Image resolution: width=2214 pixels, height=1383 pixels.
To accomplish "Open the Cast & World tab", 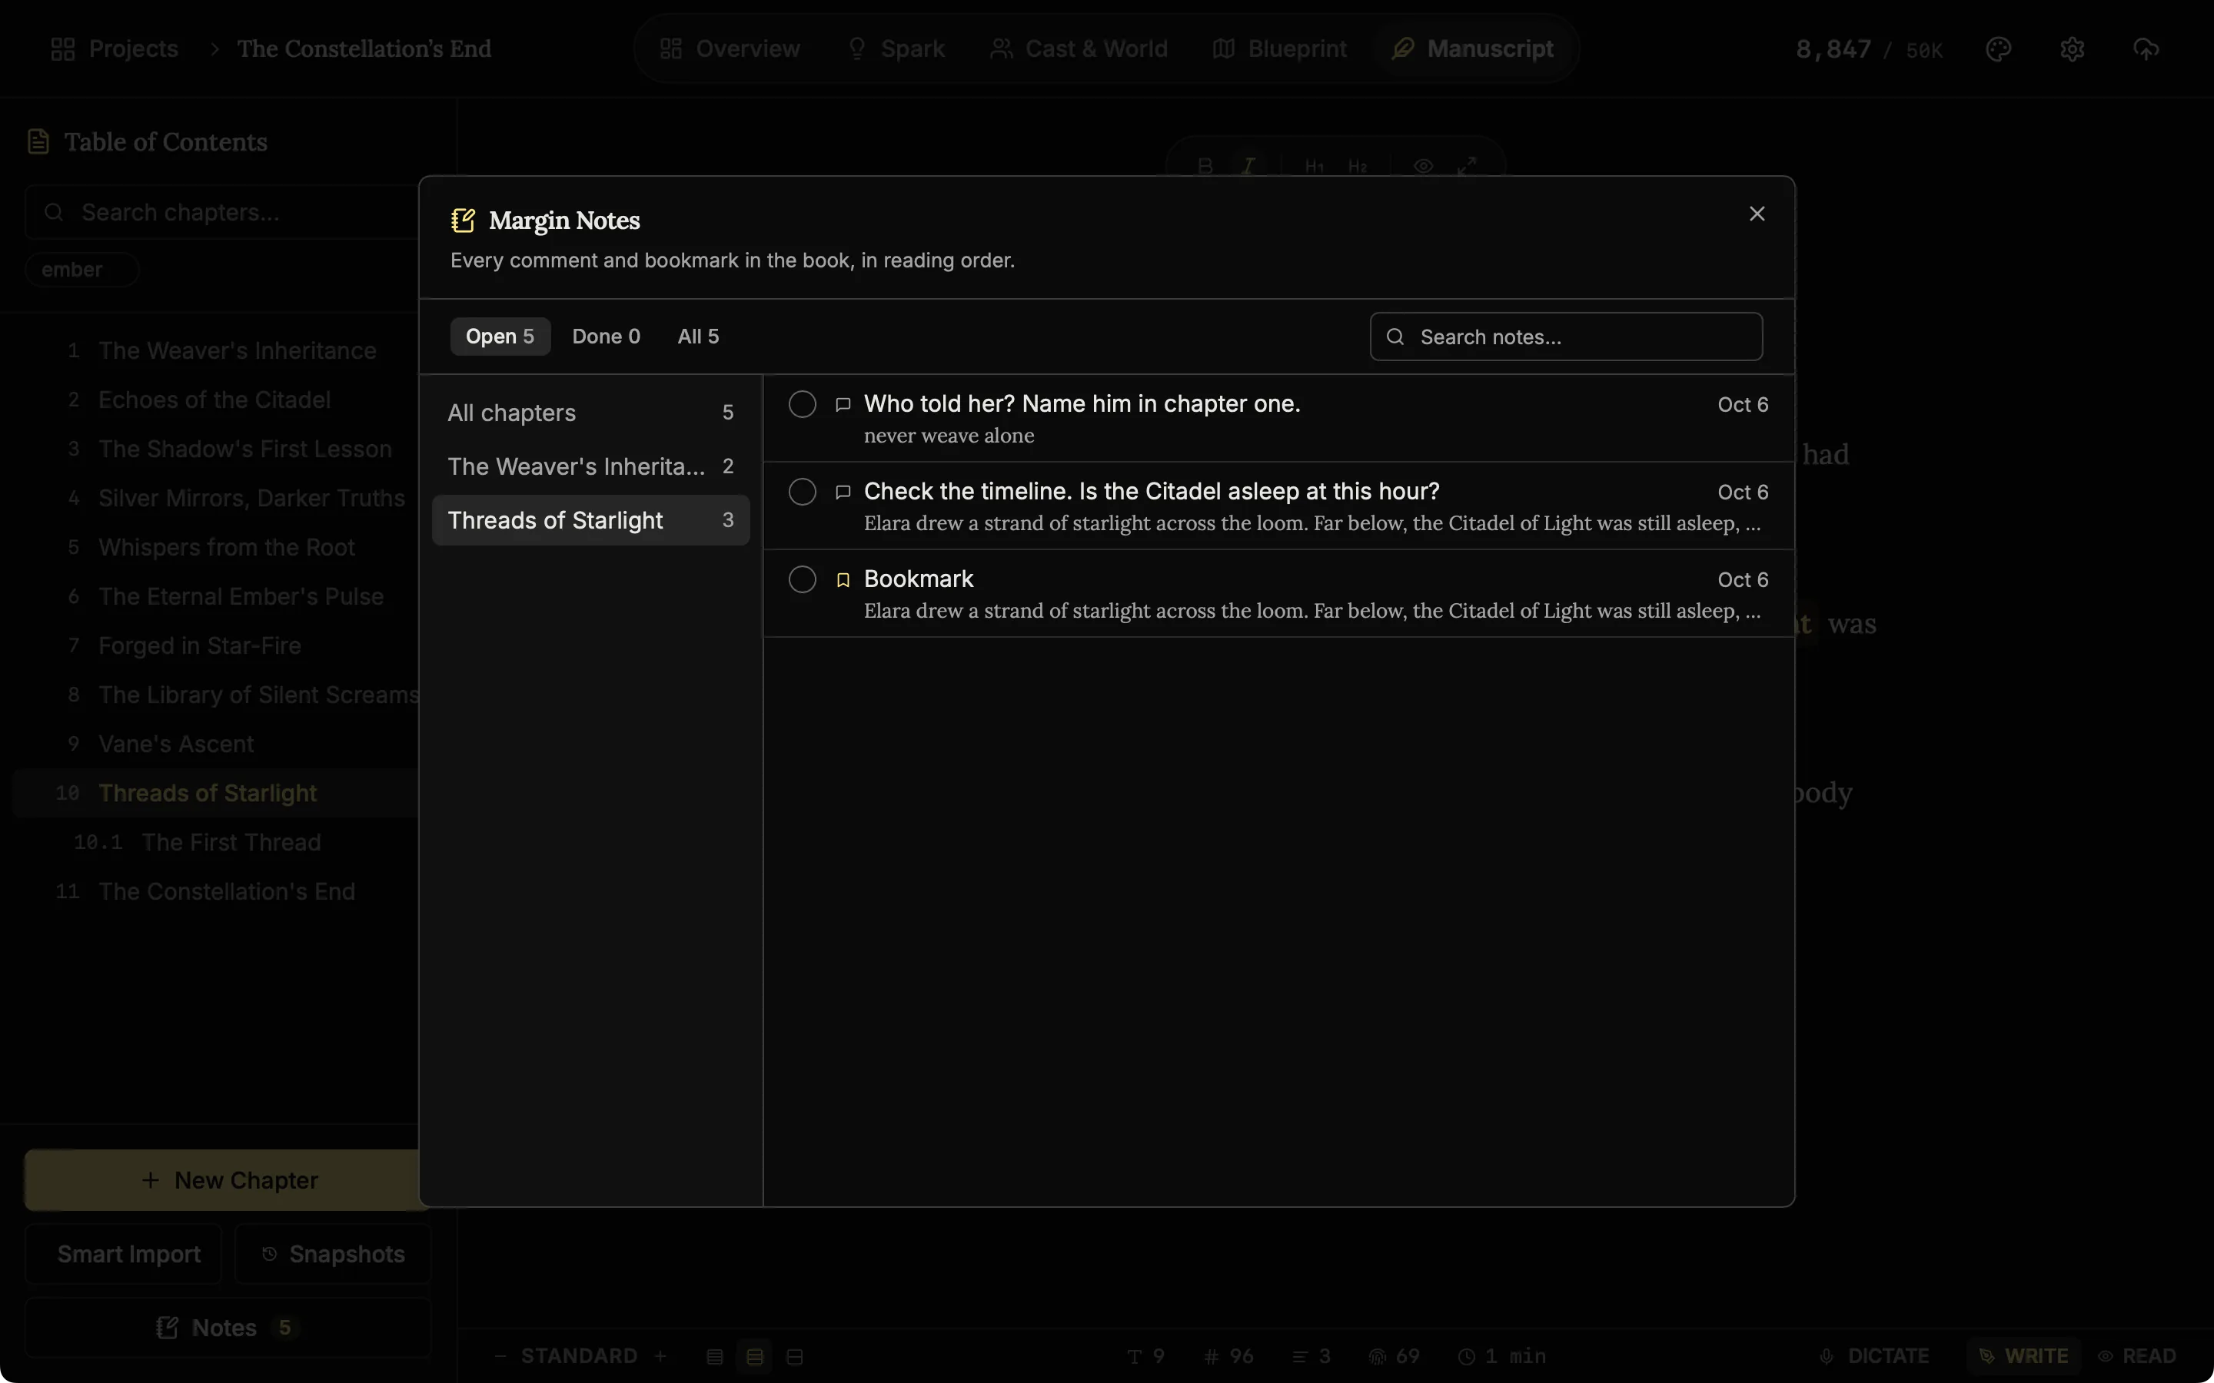I will [1079, 48].
